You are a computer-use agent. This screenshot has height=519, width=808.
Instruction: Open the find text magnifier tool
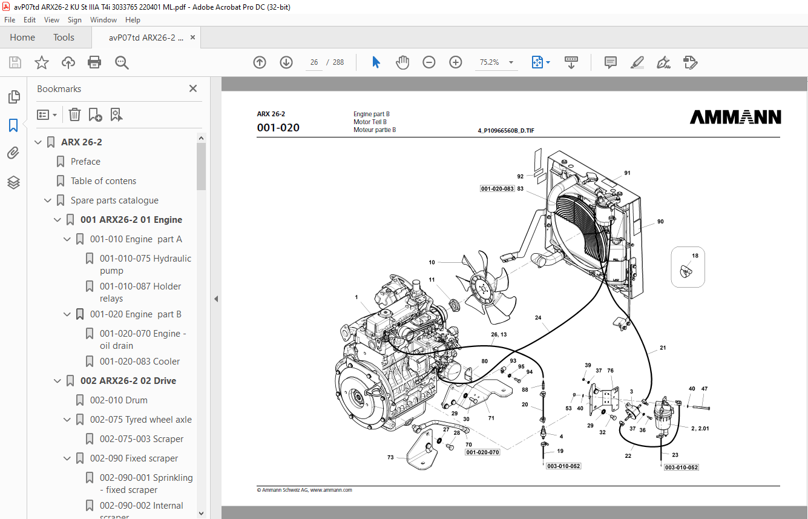(x=122, y=62)
